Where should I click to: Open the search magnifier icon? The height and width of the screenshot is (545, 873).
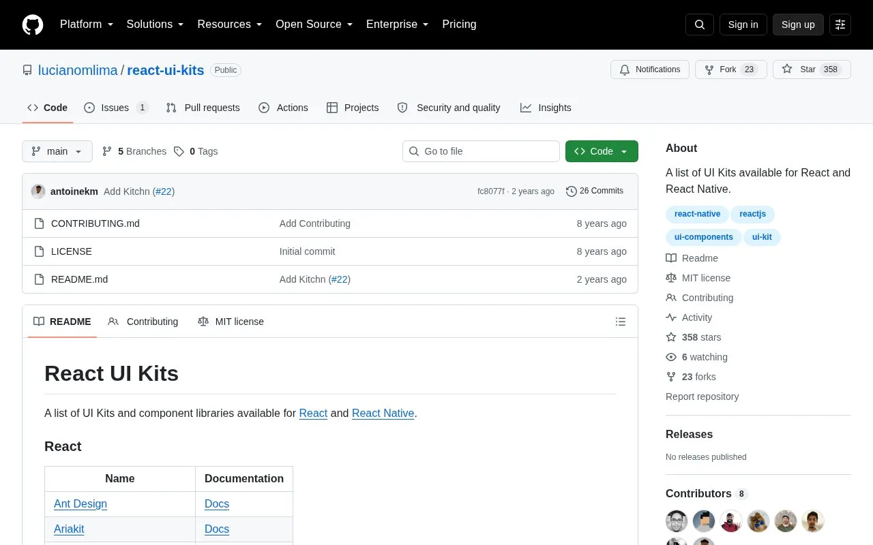click(700, 25)
